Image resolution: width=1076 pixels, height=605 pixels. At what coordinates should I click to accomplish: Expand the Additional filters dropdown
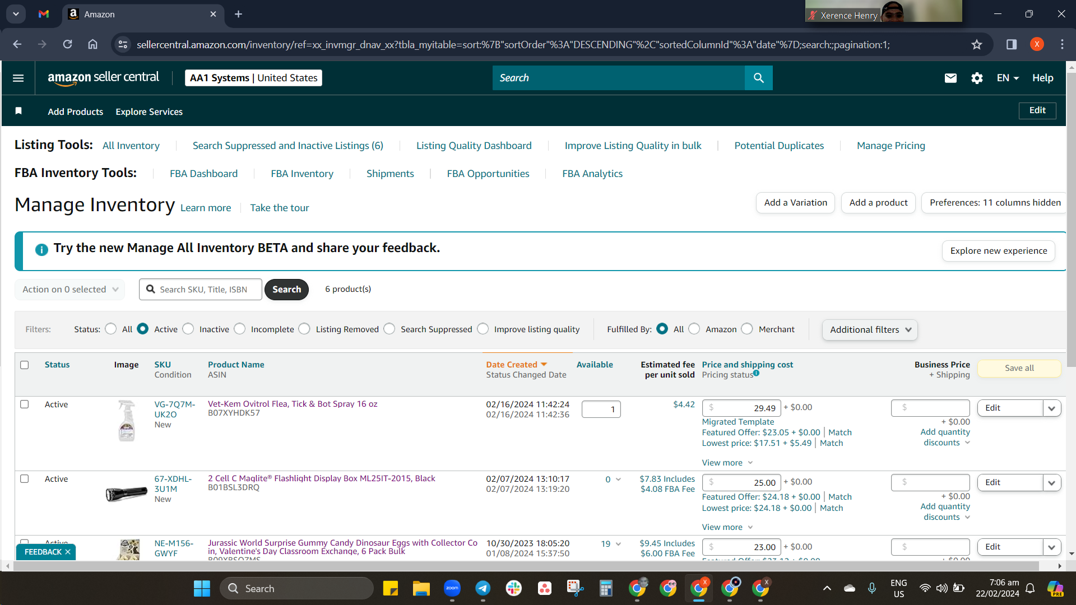coord(870,329)
